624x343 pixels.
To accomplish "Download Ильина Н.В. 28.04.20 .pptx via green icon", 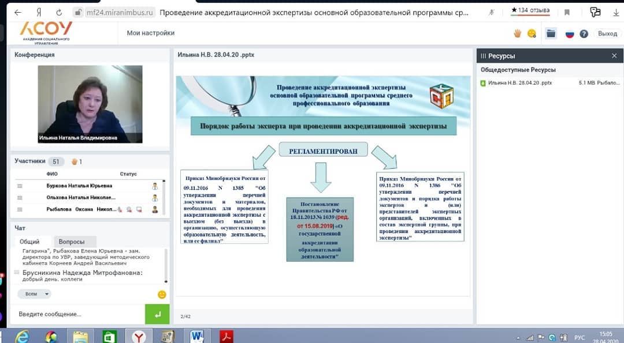I will (483, 83).
